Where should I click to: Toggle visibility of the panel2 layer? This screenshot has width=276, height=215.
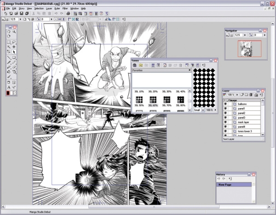point(225,113)
